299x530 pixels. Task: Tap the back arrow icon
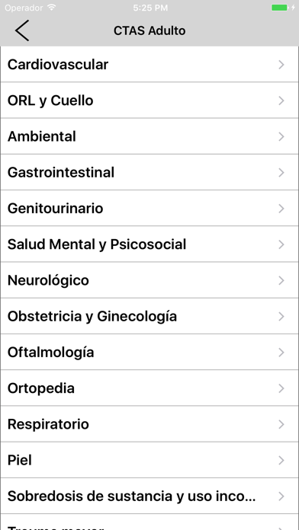(22, 30)
